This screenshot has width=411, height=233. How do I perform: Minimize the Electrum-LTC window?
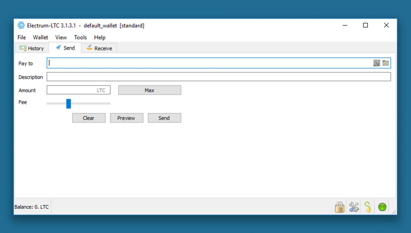pos(345,25)
